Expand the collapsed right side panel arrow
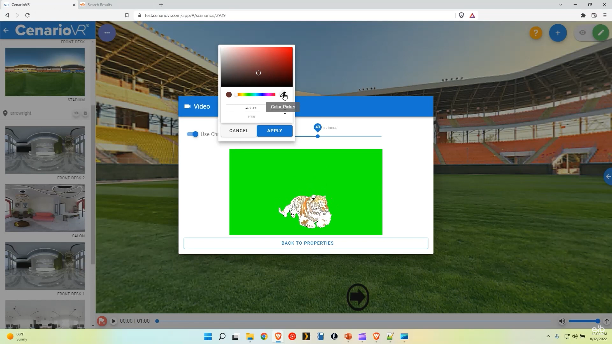The width and height of the screenshot is (612, 344). (608, 176)
